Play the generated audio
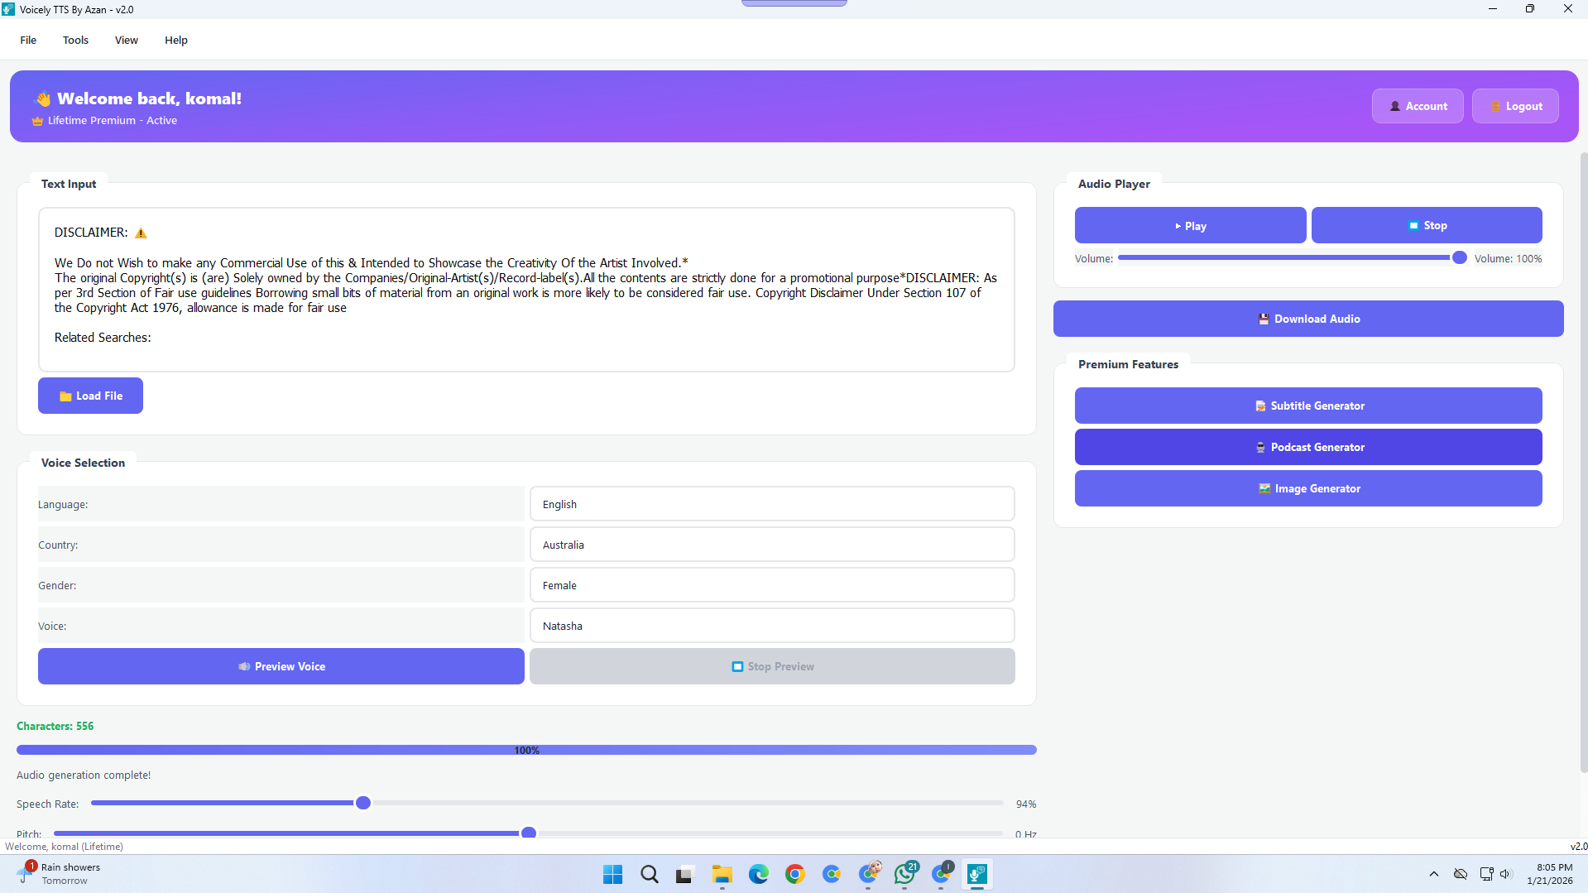This screenshot has height=893, width=1588. coord(1190,225)
